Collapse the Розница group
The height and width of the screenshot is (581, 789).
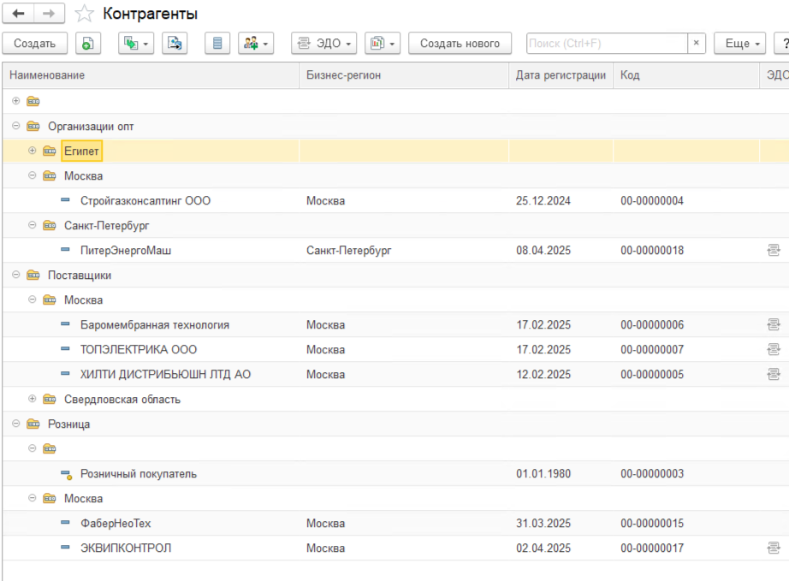point(16,424)
